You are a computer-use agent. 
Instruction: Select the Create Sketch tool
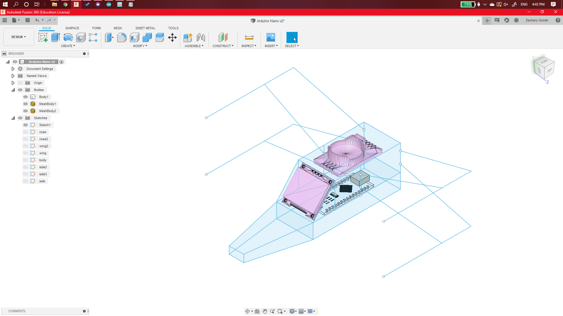click(43, 37)
